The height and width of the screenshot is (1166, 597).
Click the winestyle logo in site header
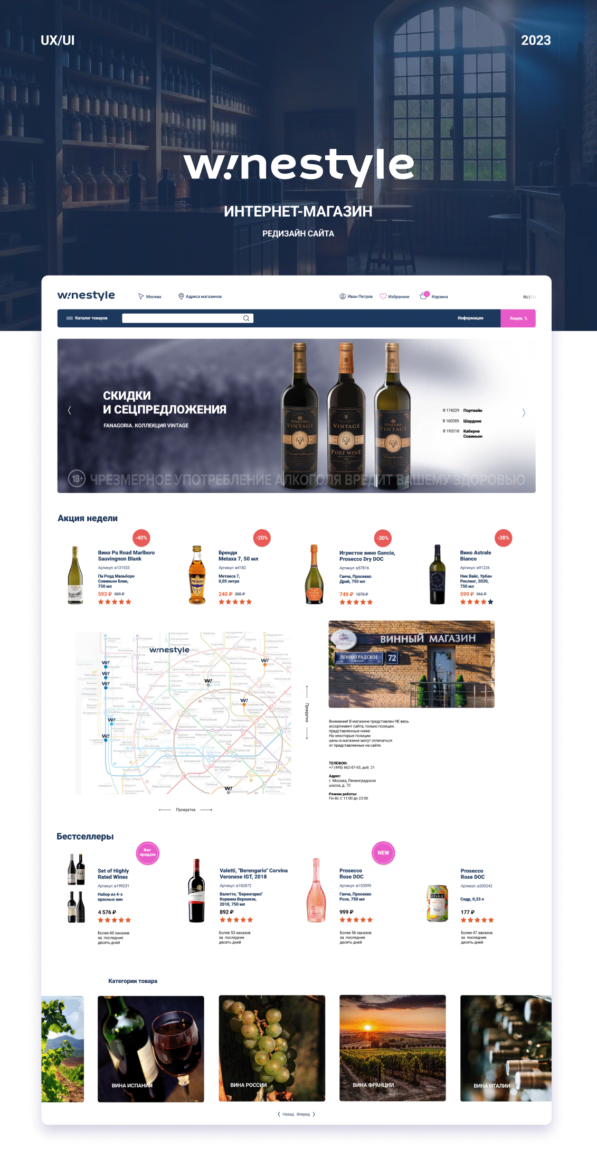tap(86, 295)
